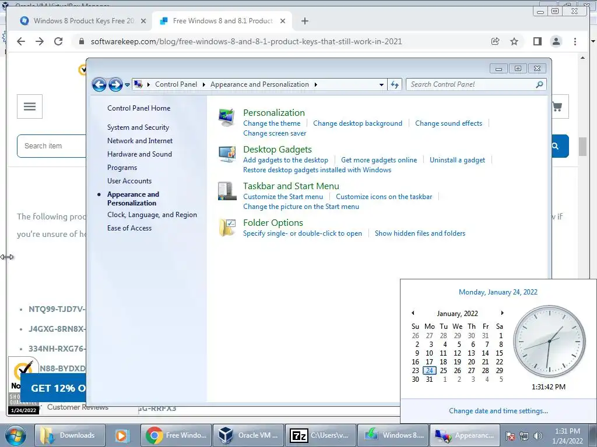Click Customize the Start menu link
The image size is (597, 447).
283,197
